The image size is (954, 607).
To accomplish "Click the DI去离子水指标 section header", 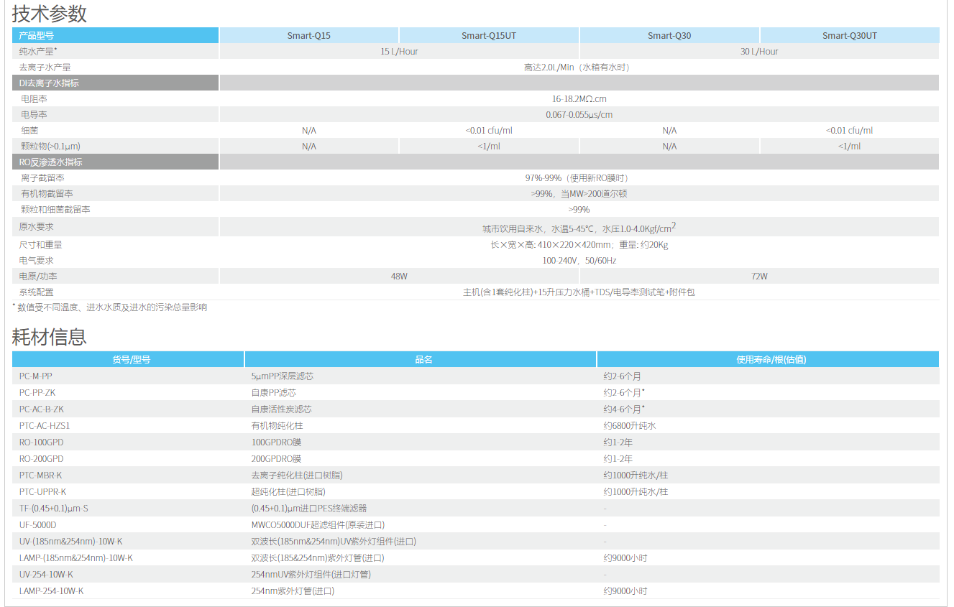I will click(x=116, y=83).
